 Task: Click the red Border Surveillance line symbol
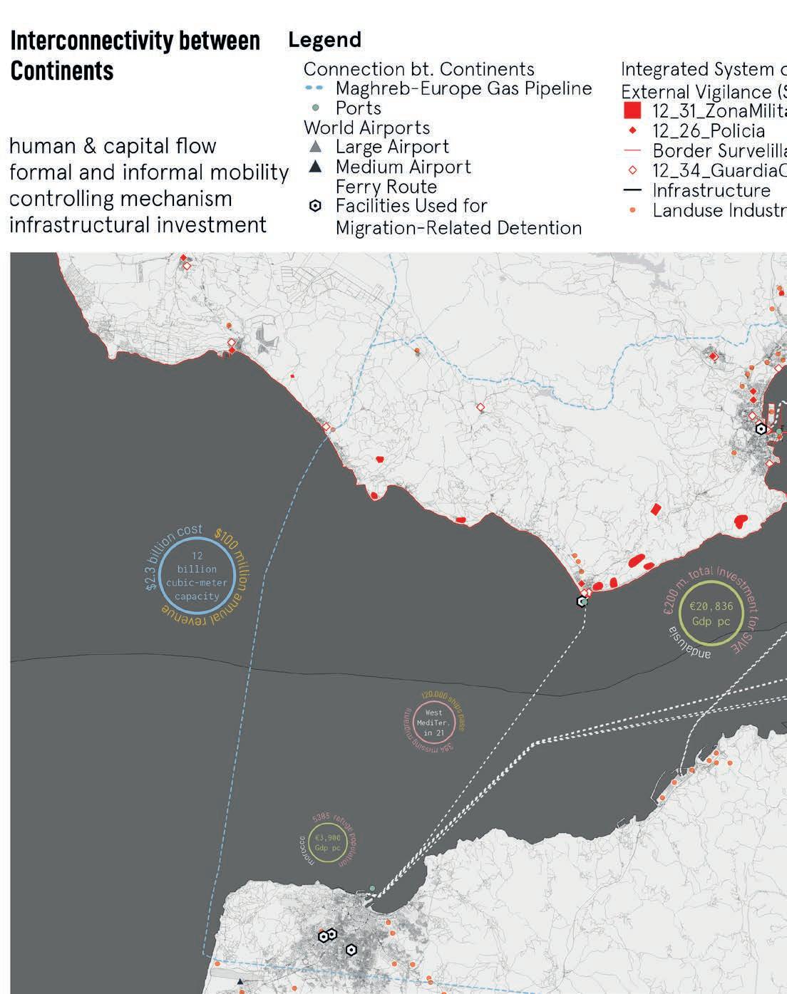click(632, 151)
